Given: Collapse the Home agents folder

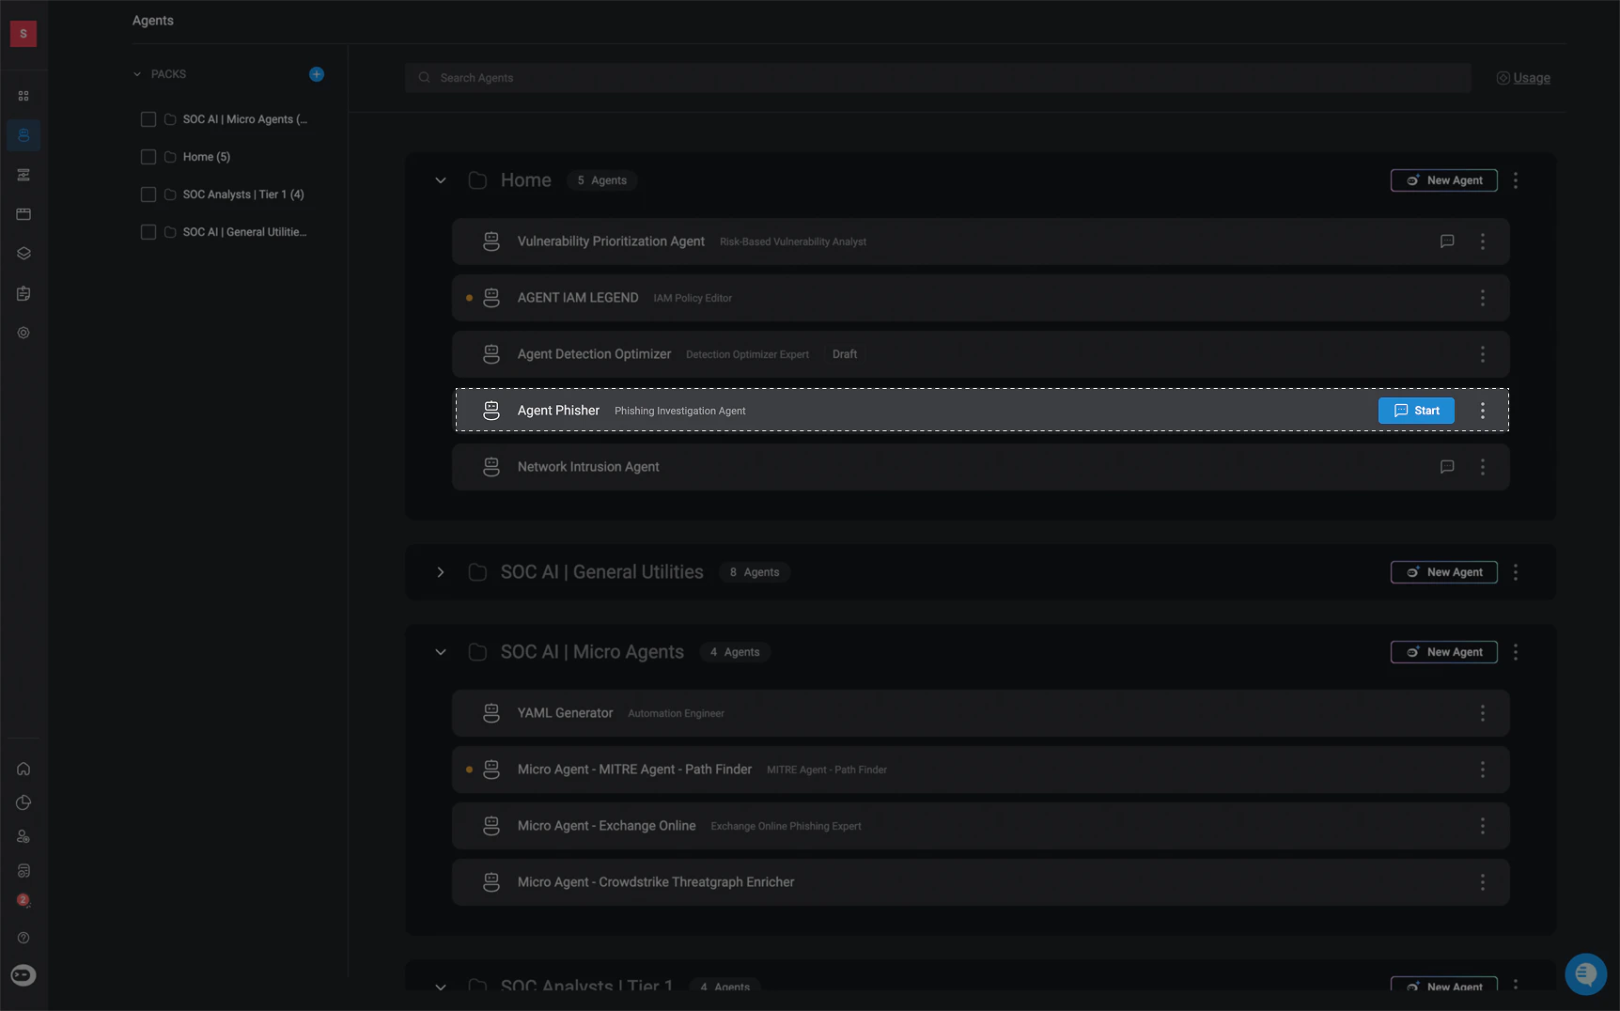Looking at the screenshot, I should 441,180.
